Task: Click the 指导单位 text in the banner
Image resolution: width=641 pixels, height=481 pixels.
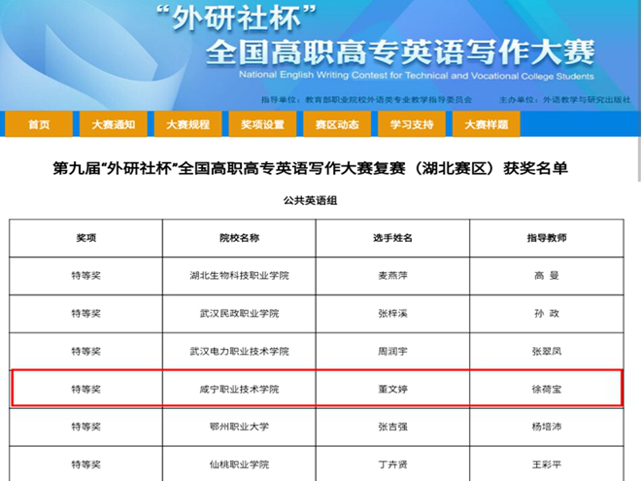Action: [x=366, y=99]
